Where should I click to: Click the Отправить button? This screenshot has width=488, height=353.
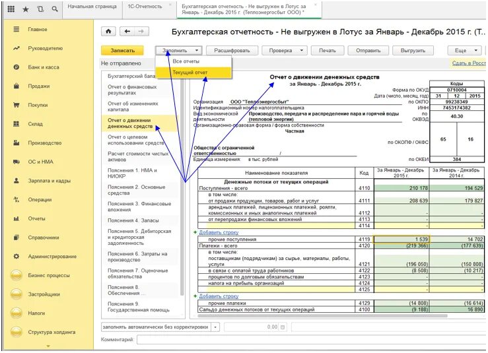368,50
